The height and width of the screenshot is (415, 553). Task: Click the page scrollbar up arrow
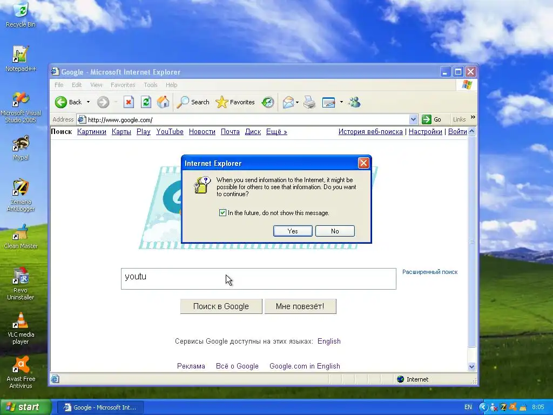click(x=472, y=132)
